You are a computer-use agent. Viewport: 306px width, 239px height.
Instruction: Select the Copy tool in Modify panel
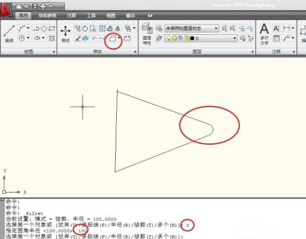(78, 28)
